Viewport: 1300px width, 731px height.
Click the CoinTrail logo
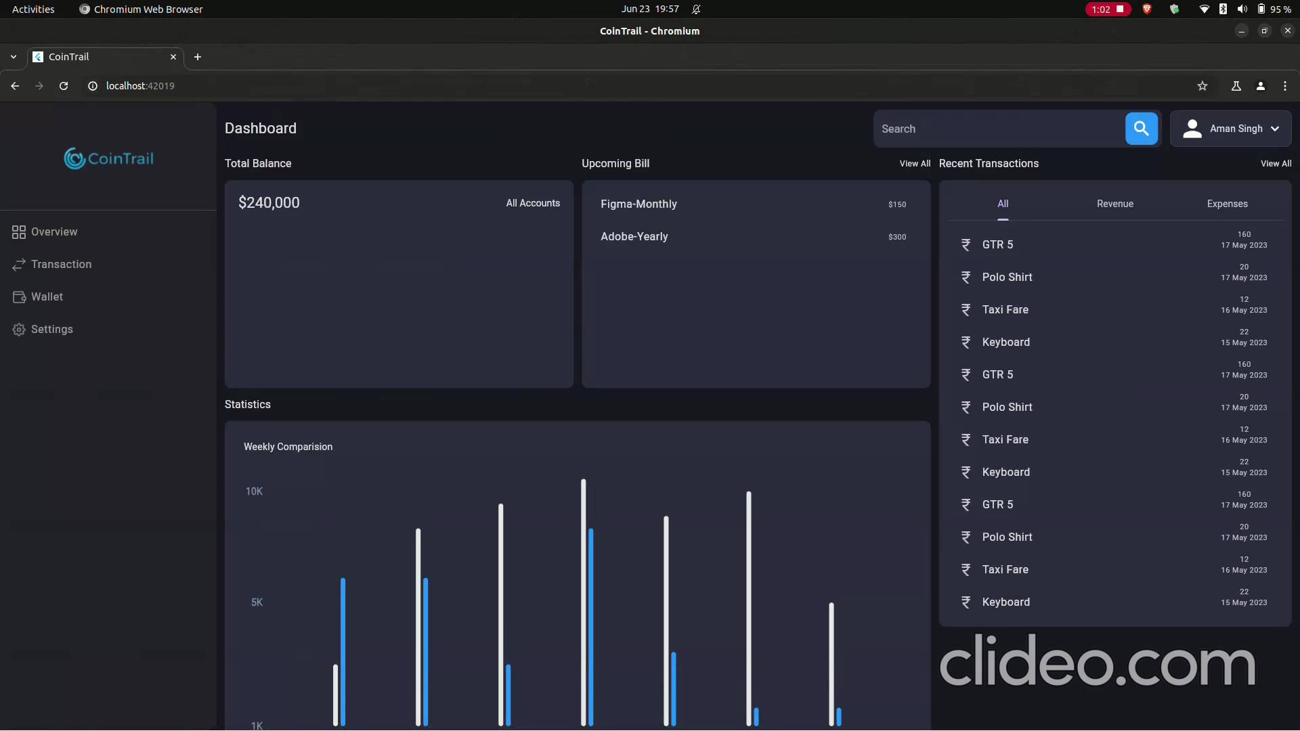108,158
